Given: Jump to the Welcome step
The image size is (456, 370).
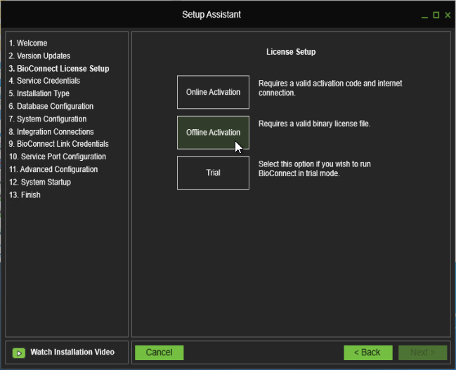Looking at the screenshot, I should (28, 44).
